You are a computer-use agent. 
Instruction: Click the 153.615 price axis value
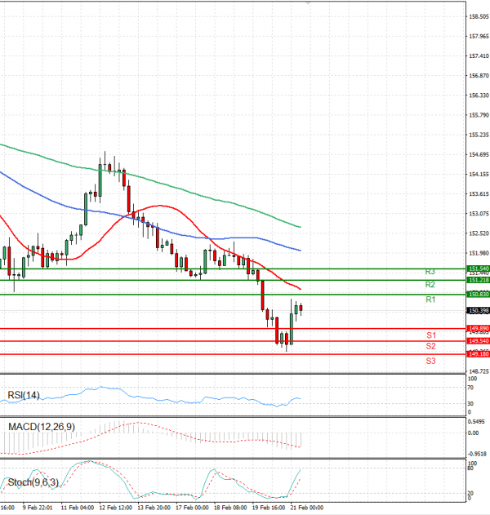point(479,193)
